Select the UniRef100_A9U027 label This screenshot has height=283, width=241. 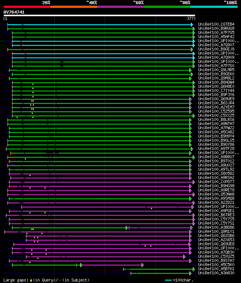(x=216, y=165)
